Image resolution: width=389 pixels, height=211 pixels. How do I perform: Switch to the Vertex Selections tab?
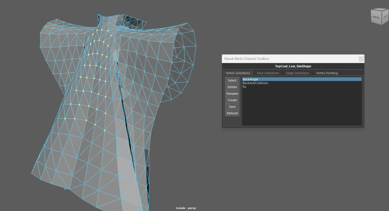tap(238, 73)
